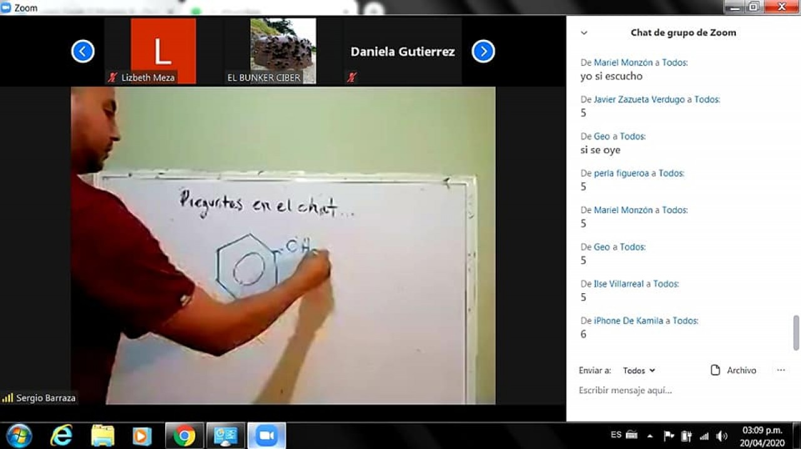Expand hidden system tray icons arrow
This screenshot has width=801, height=449.
[650, 436]
